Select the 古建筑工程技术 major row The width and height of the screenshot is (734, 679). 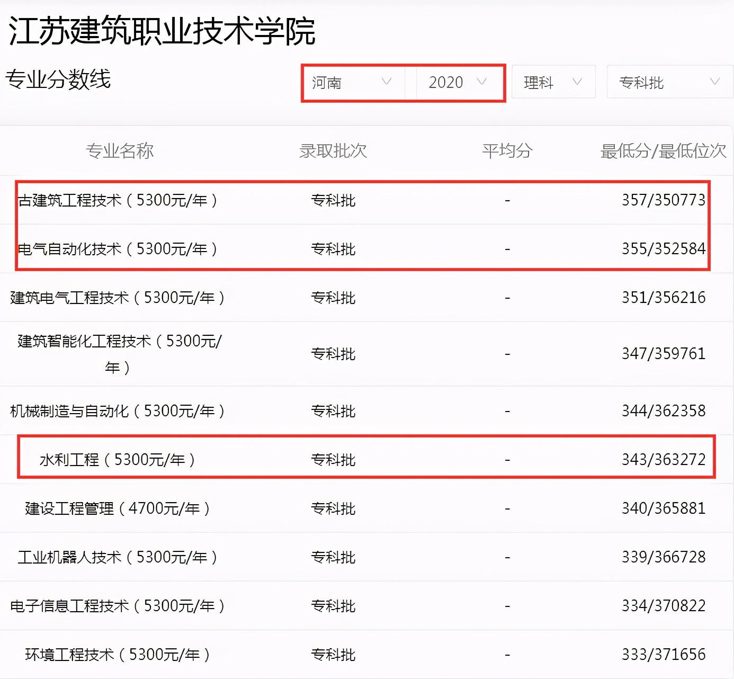118,200
